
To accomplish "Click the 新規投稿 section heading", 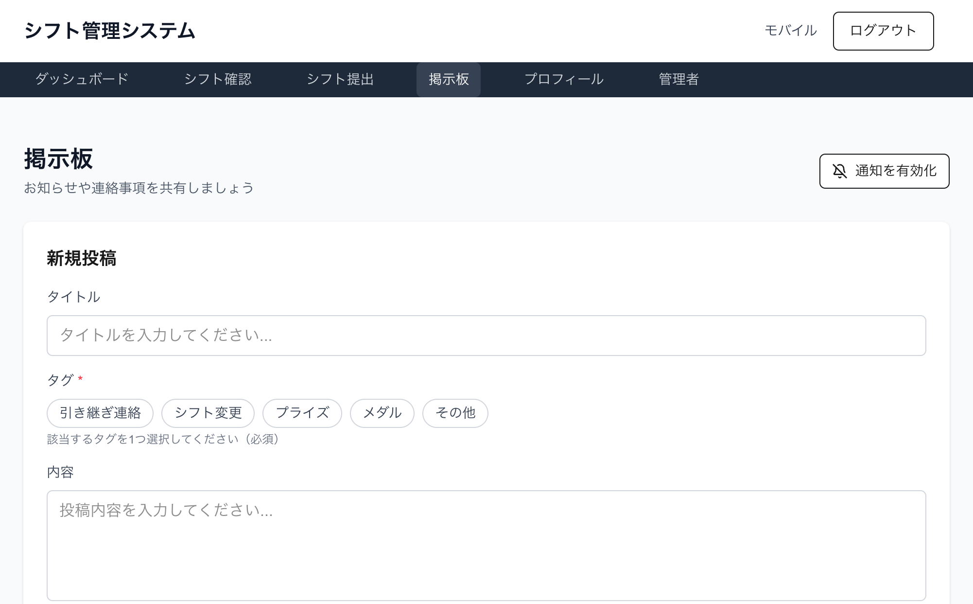I will point(82,258).
